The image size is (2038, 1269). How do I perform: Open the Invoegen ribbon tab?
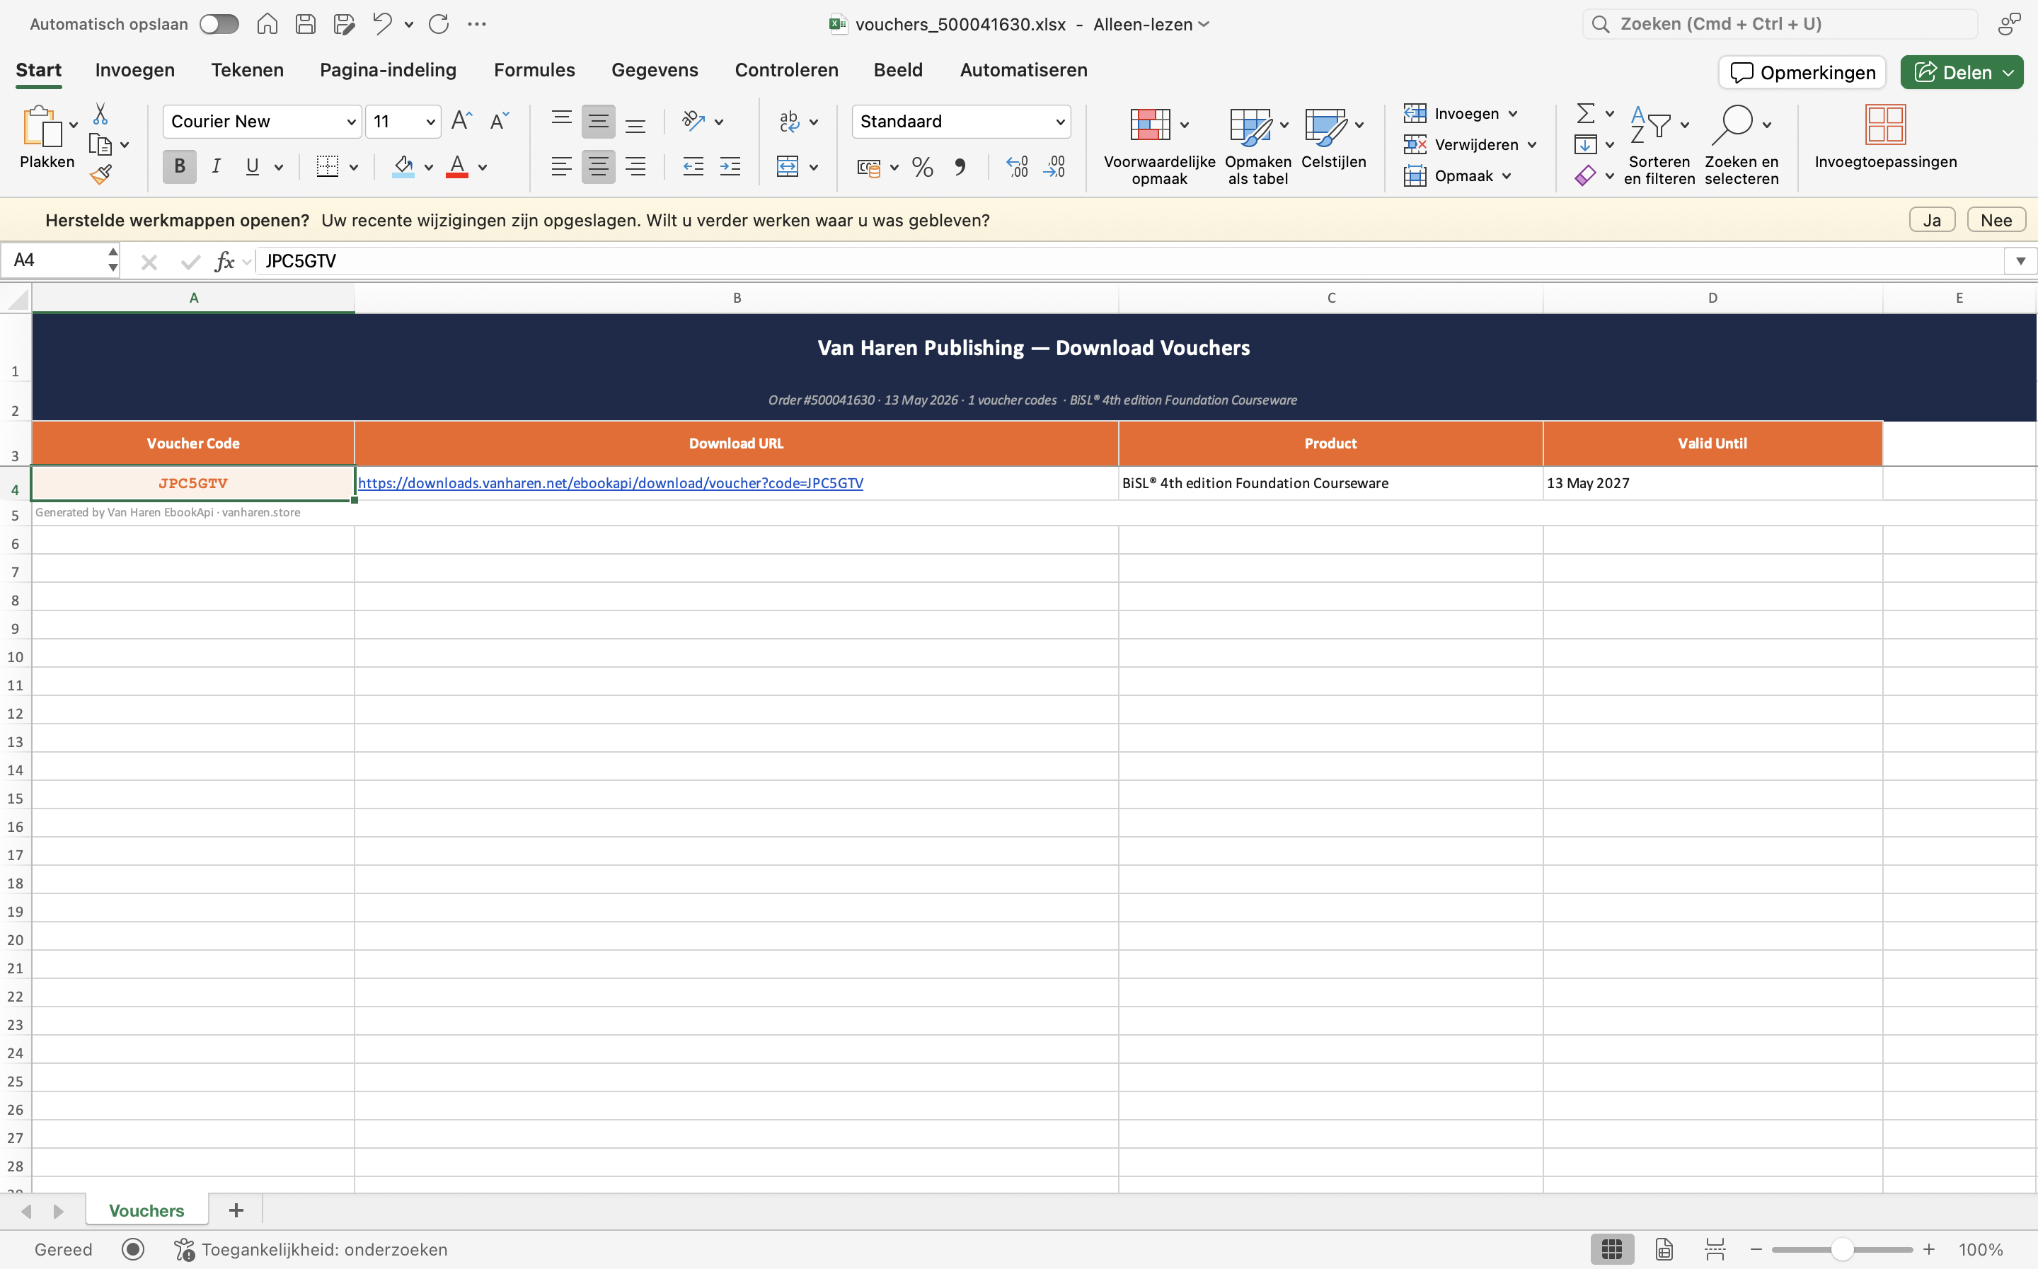pos(135,71)
